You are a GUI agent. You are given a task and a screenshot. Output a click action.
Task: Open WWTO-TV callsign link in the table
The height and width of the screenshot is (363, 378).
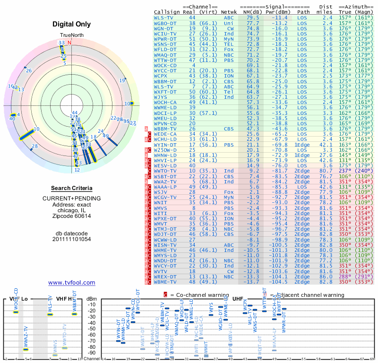pyautogui.click(x=165, y=171)
